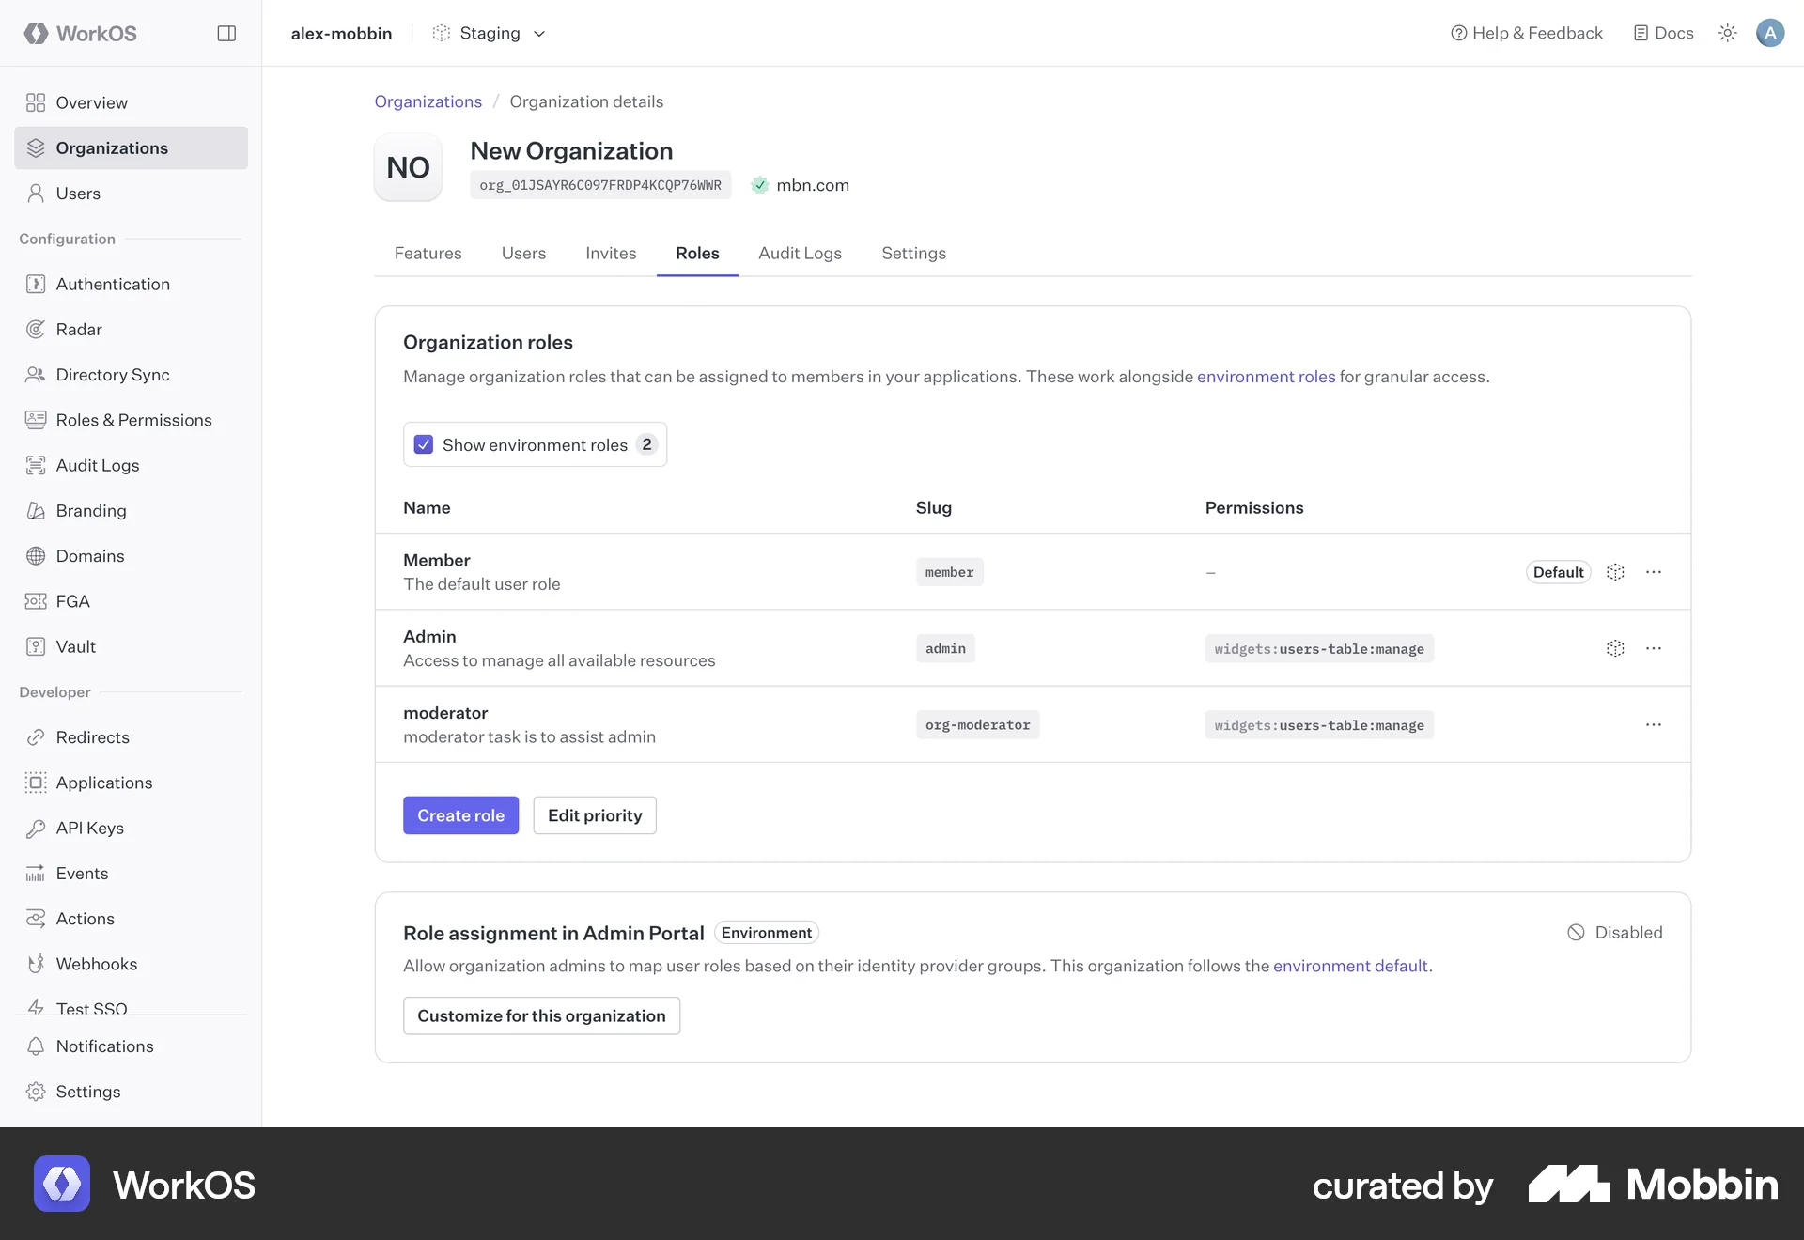This screenshot has width=1804, height=1240.
Task: Toggle light/dark theme with the sun icon
Action: pyautogui.click(x=1728, y=33)
